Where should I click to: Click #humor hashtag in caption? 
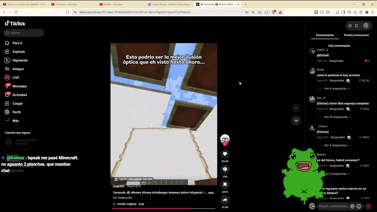click(x=136, y=193)
